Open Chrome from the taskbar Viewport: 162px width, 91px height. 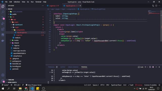(26, 88)
